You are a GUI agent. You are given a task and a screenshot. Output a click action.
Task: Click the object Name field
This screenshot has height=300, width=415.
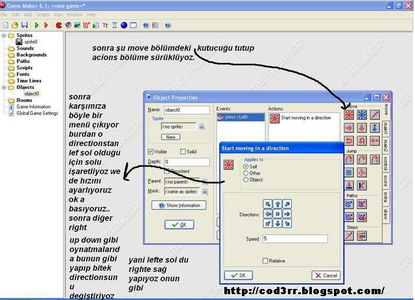pos(187,110)
